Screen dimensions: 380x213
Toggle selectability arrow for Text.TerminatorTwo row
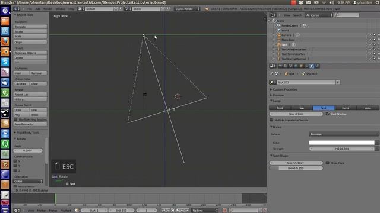tap(374, 54)
